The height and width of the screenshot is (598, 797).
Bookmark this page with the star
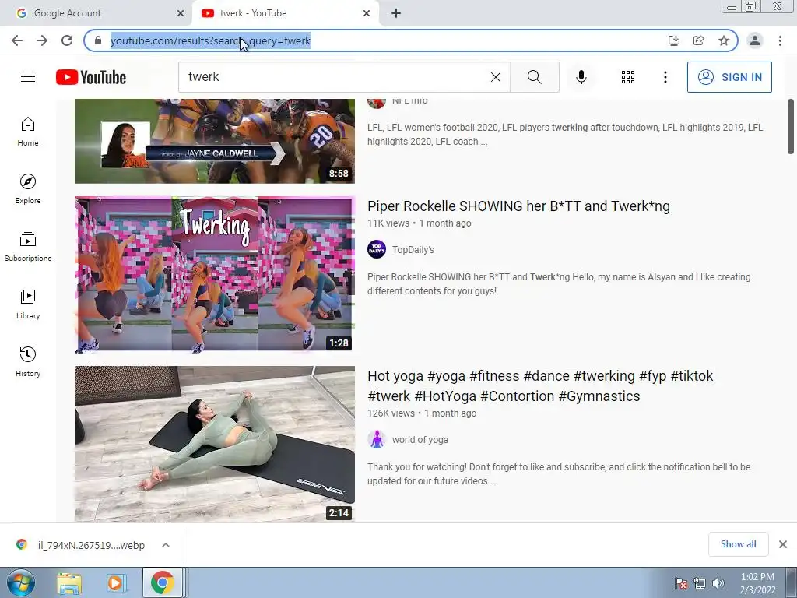pyautogui.click(x=724, y=40)
